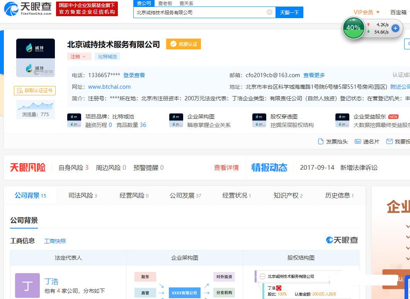Open the 企业受益股东 feature icon
Screen dimensions: 410x299
(x=342, y=120)
